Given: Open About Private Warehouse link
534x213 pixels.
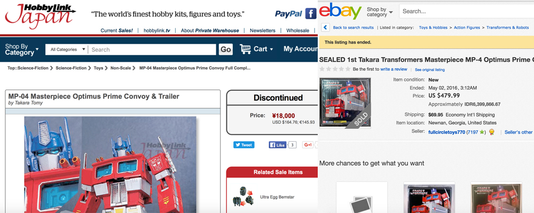Looking at the screenshot, I should 210,30.
